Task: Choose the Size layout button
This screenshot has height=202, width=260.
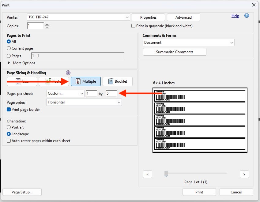Action: coord(22,81)
